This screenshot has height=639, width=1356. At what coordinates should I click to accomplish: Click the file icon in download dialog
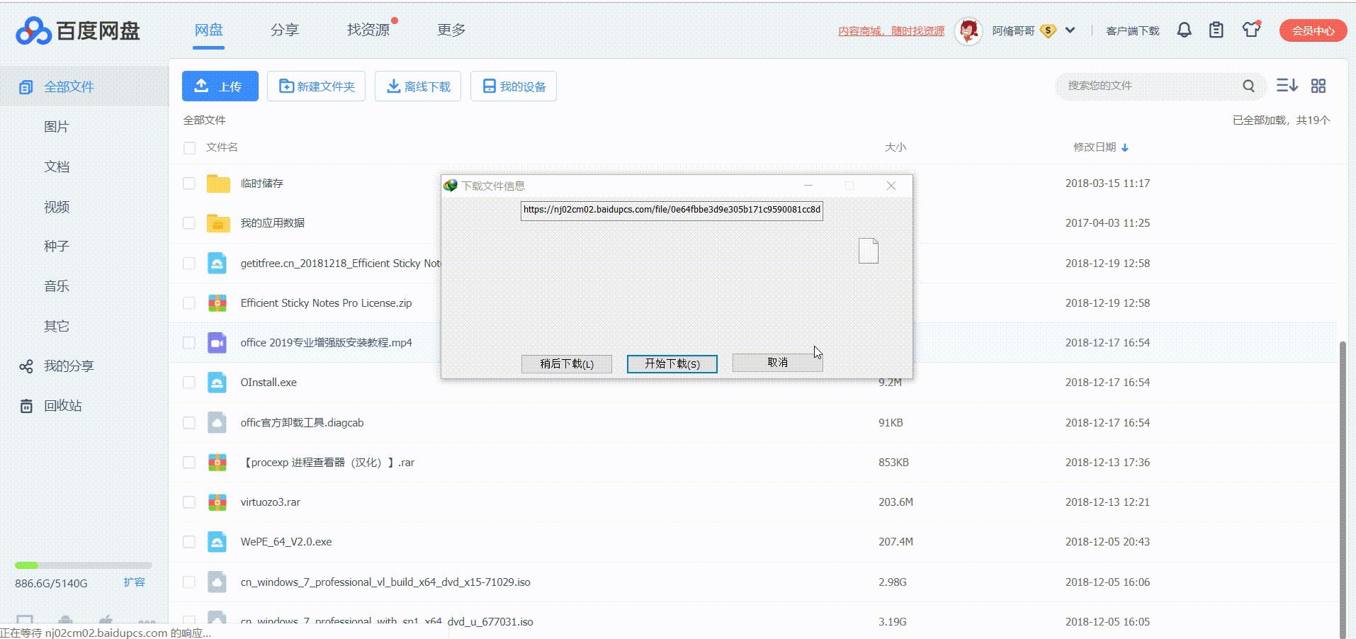click(869, 251)
